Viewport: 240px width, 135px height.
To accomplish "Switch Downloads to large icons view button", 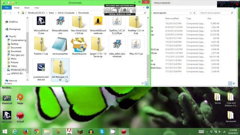I will click(x=147, y=83).
